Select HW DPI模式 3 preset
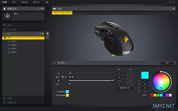The height and width of the screenshot is (111, 178). 23,49
